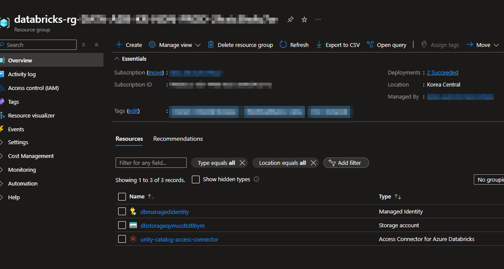Click the storage account icon for dbstorageqymusdtdtlbym

(x=133, y=226)
